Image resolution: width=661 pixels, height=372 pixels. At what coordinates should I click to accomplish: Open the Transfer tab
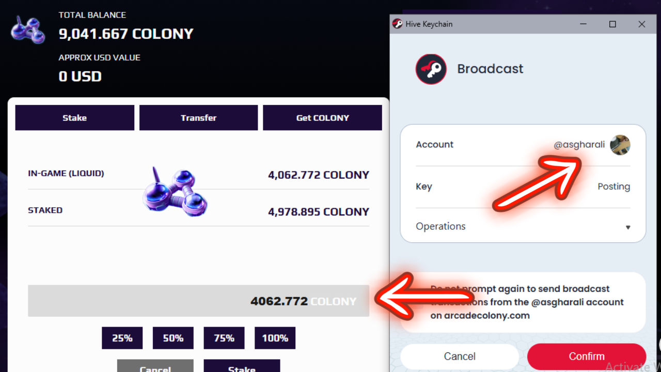tap(198, 118)
